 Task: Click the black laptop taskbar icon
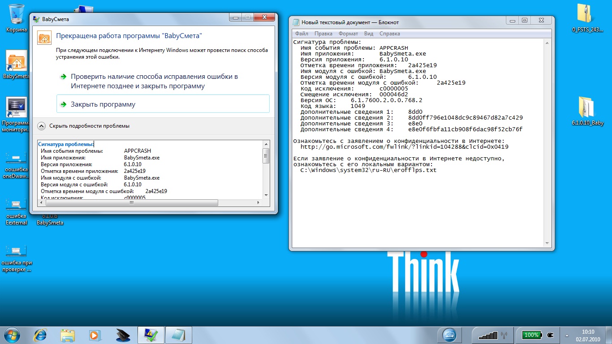click(122, 335)
